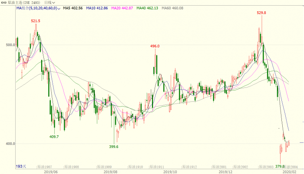
Task: Click the 496.0 price peak label
Action: point(155,46)
